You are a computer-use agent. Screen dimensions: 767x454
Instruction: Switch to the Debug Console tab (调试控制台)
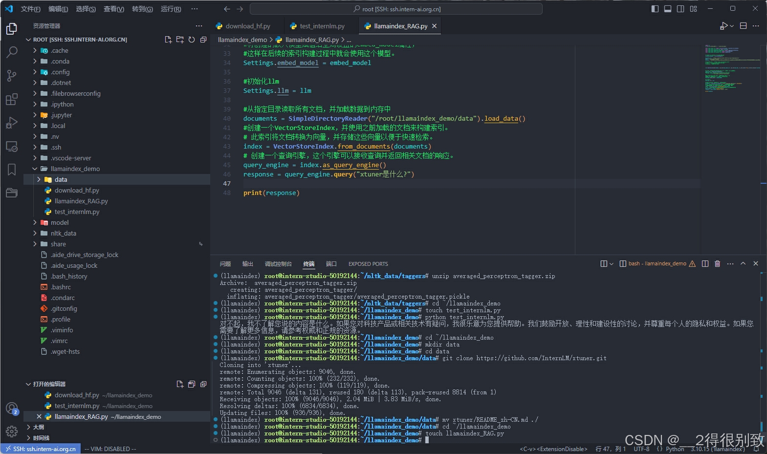[278, 264]
